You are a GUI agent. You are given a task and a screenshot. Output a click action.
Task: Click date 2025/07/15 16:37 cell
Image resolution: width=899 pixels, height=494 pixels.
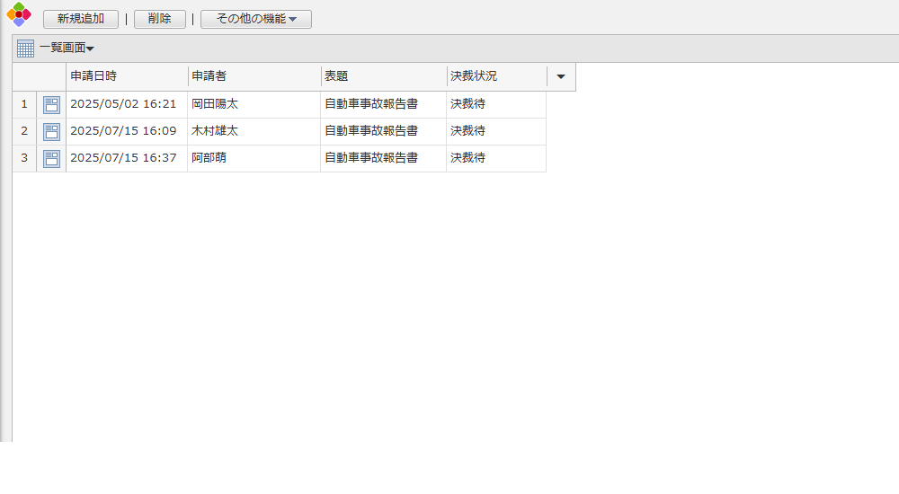pyautogui.click(x=126, y=159)
